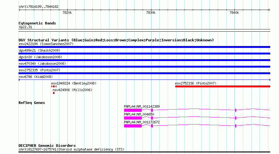Open the Cytogenetic Bands track title

(37, 23)
